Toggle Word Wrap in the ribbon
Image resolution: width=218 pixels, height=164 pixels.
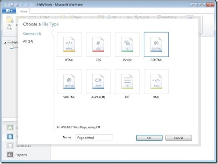coord(167,17)
